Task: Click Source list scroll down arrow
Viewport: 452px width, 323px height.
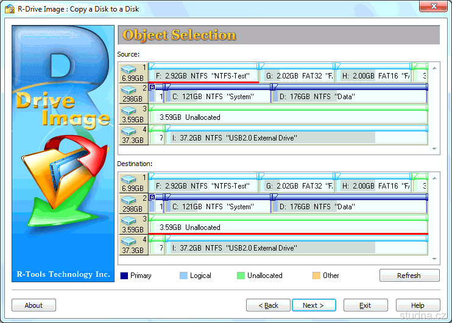Action: coord(434,149)
